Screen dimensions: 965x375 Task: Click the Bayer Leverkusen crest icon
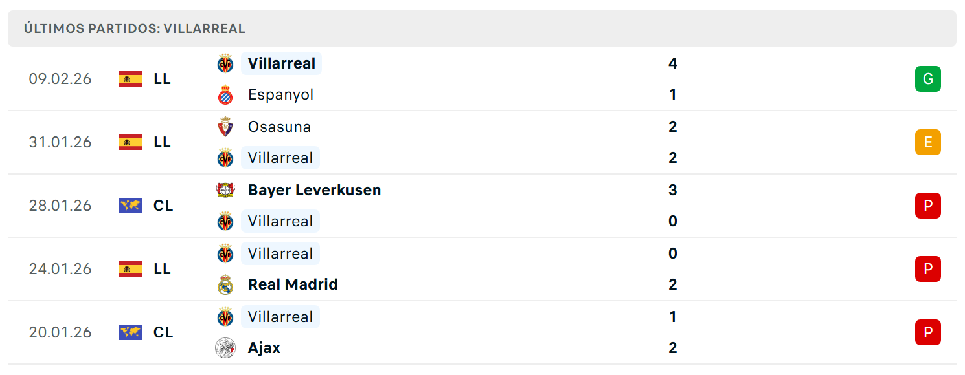coord(225,190)
